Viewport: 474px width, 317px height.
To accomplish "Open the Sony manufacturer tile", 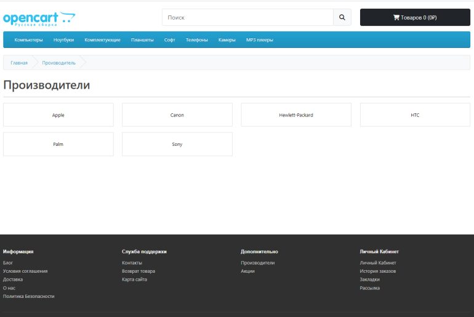I will (x=177, y=145).
